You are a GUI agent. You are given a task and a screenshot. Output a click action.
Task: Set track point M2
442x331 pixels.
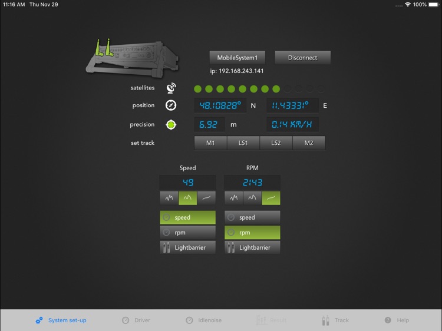pos(309,143)
